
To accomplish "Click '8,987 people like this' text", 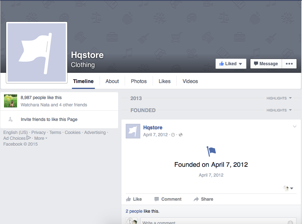I will point(41,98).
